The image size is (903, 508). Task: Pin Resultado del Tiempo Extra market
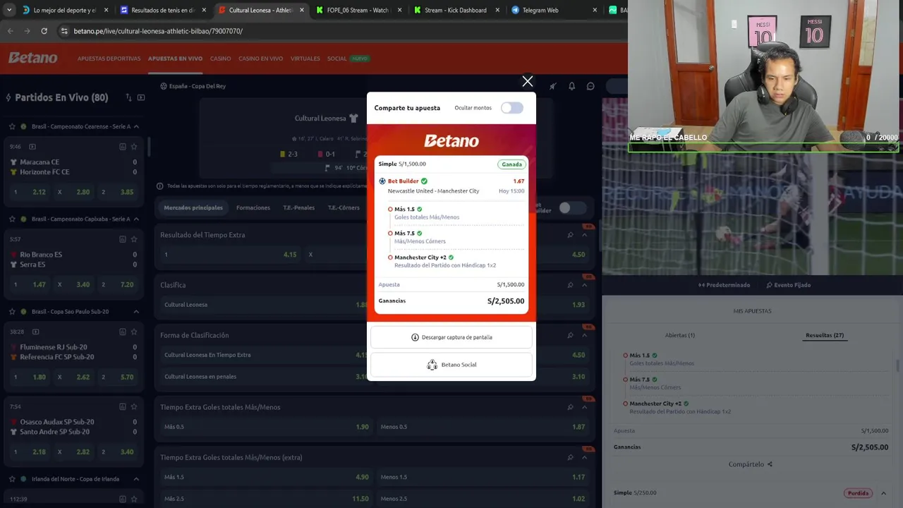tap(570, 235)
